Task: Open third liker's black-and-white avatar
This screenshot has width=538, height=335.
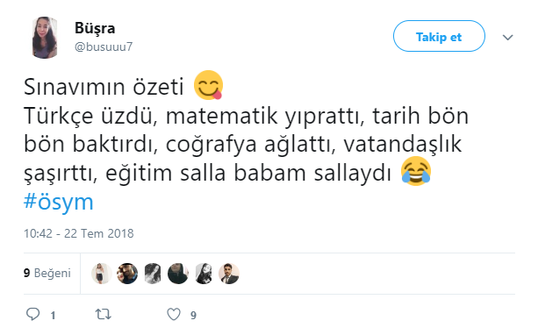Action: pos(153,274)
